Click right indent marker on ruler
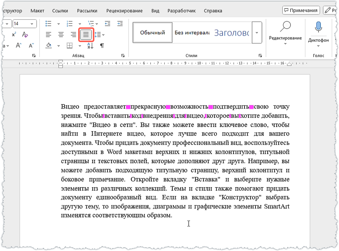 pyautogui.click(x=289, y=64)
